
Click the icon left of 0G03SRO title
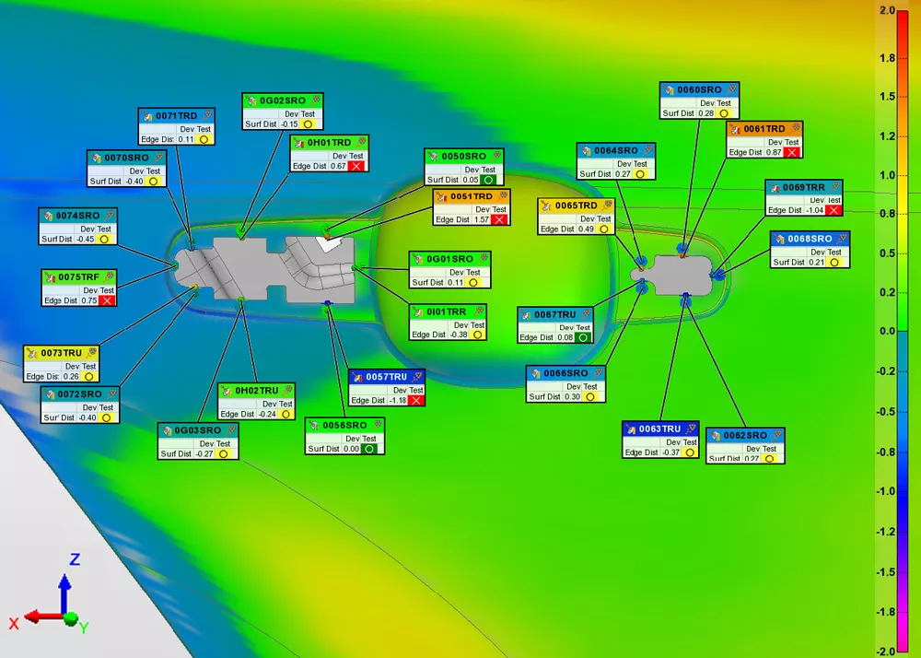[168, 430]
